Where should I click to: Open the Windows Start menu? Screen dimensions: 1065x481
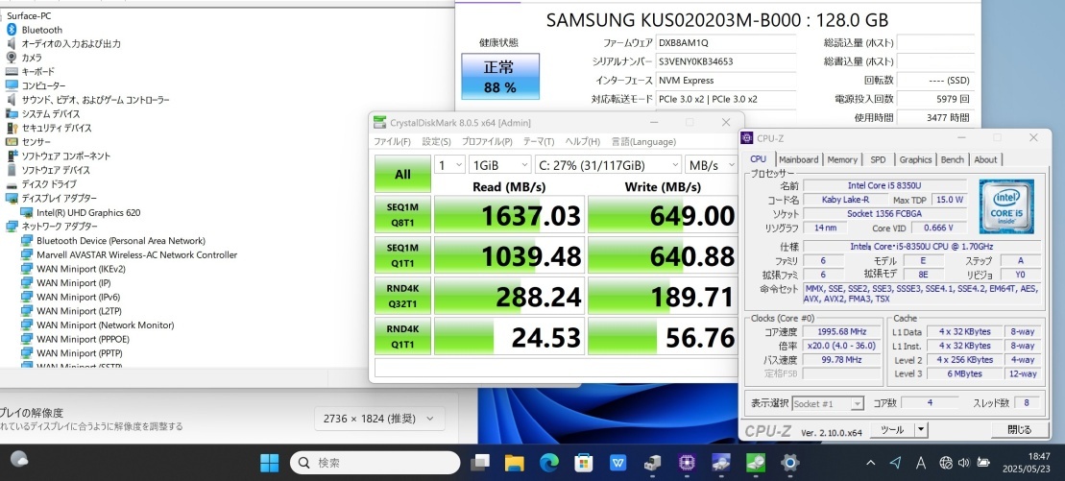tap(269, 463)
